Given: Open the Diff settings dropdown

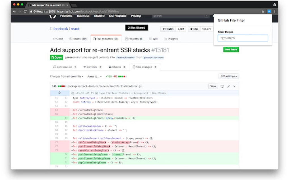Looking at the screenshot, I should click(x=228, y=76).
